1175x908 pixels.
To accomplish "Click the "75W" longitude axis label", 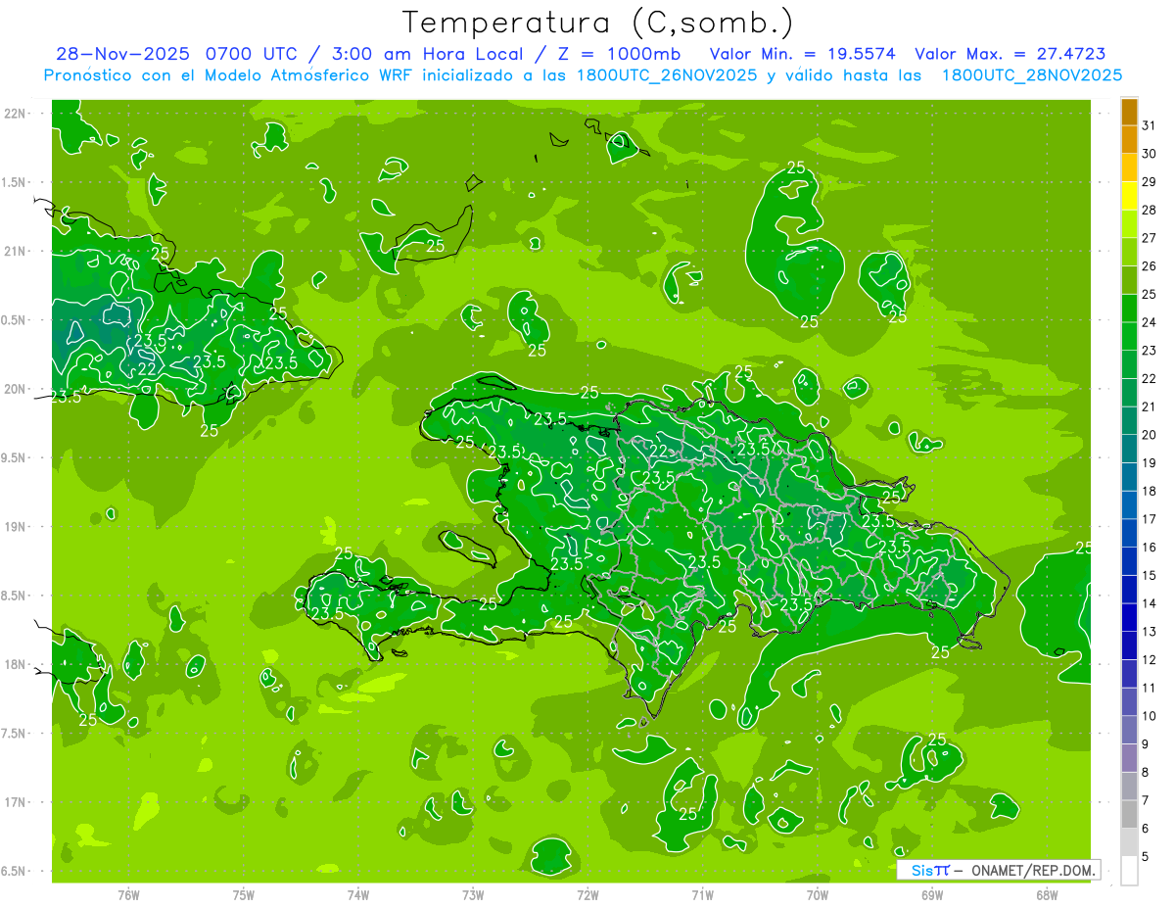I will pos(244,894).
